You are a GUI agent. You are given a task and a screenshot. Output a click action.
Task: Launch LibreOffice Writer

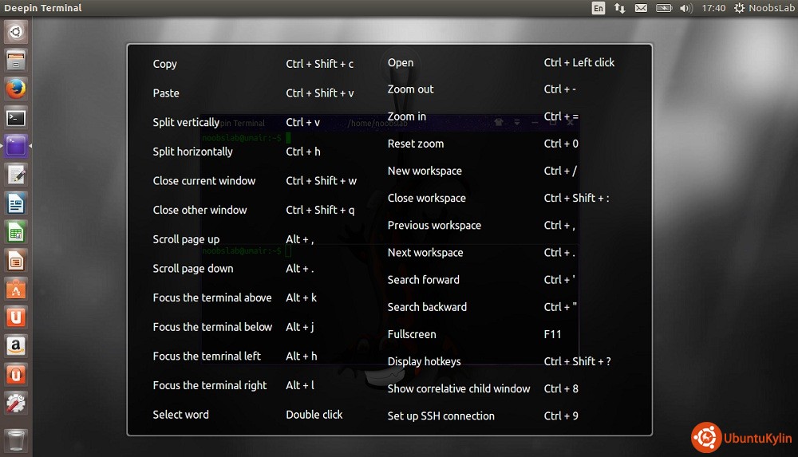pyautogui.click(x=16, y=203)
